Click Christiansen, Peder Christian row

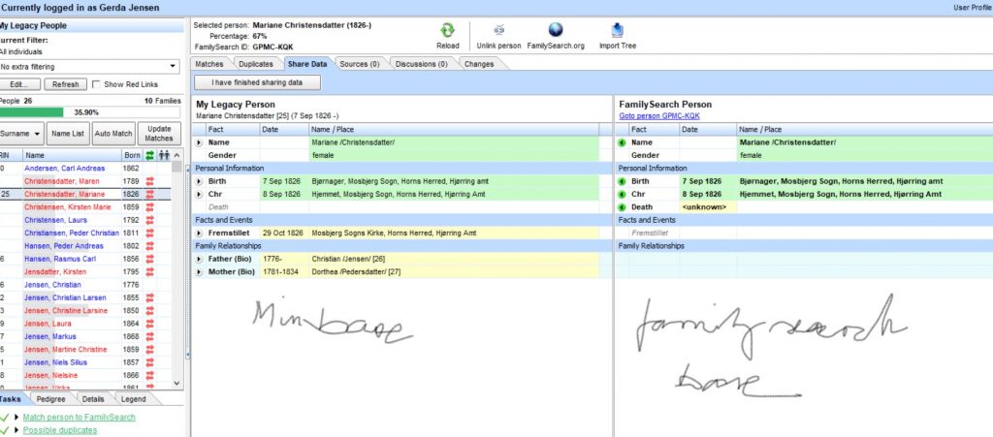[85, 234]
